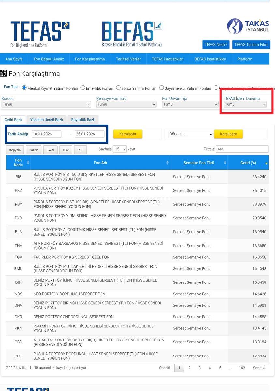Image resolution: width=275 pixels, height=391 pixels.
Task: Sort by Şemsiye Fon Türü column arrows
Action: pos(225,163)
